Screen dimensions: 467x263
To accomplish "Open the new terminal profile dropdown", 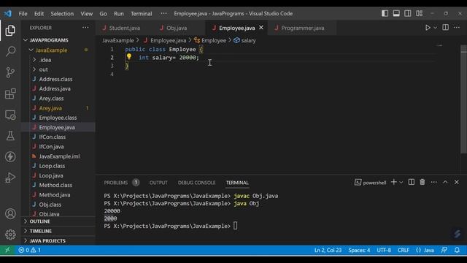I will point(401,182).
